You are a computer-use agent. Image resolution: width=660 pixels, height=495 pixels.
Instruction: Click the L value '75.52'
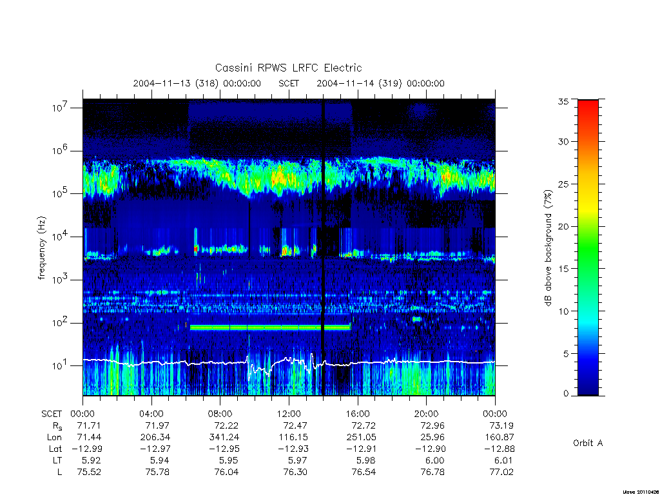[89, 472]
